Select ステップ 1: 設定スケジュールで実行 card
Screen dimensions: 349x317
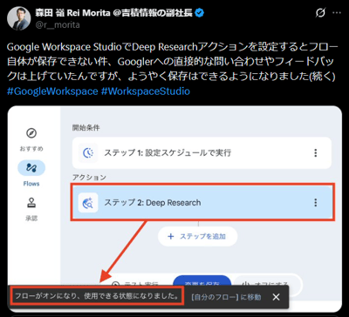(202, 152)
